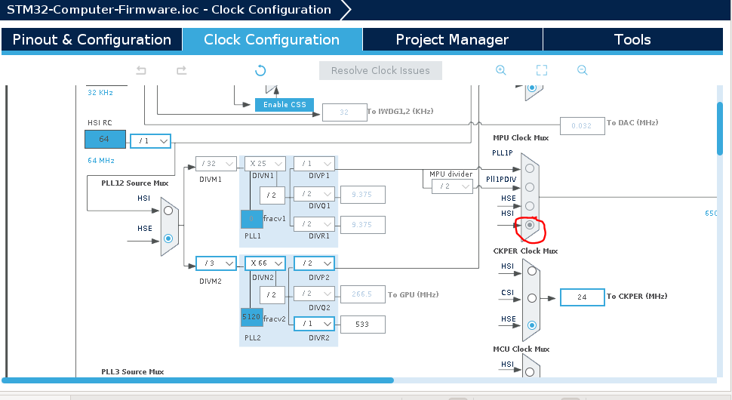732x400 pixels.
Task: Open the DIVM2 /3 dropdown
Action: [x=216, y=263]
